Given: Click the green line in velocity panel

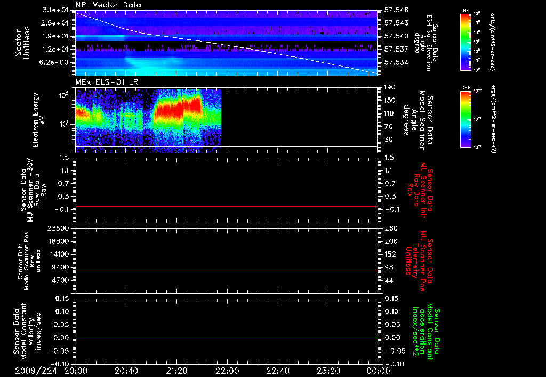Looking at the screenshot, I should (x=226, y=338).
